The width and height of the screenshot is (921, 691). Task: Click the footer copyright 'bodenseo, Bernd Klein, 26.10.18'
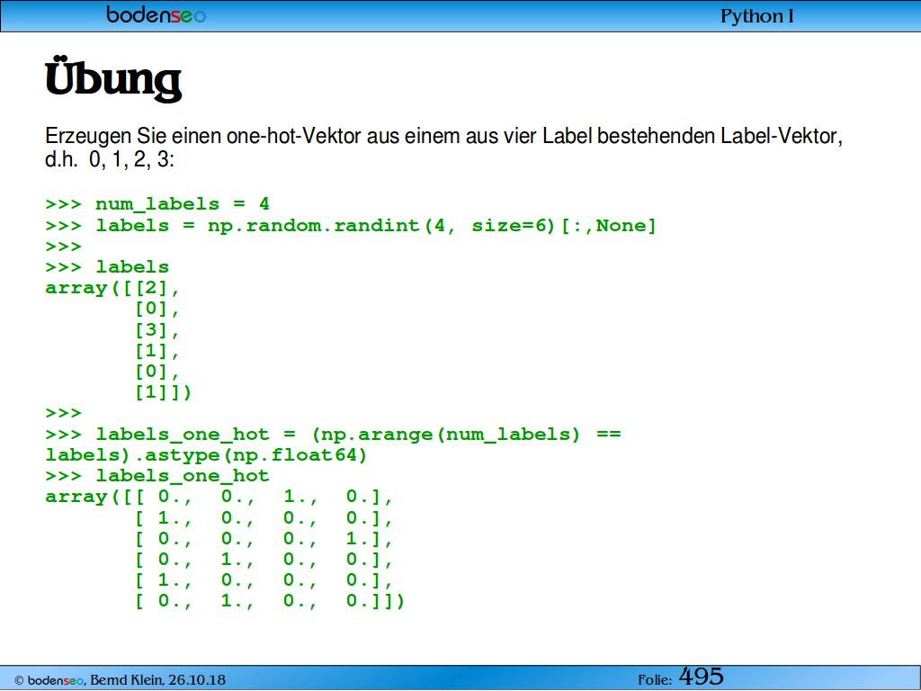tap(120, 680)
